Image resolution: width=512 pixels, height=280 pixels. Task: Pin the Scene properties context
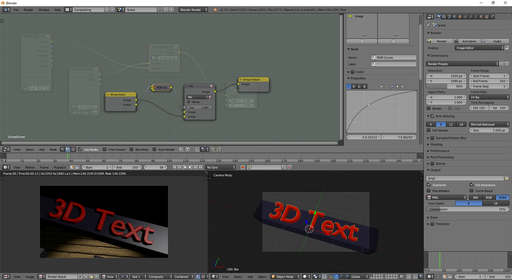click(x=429, y=25)
